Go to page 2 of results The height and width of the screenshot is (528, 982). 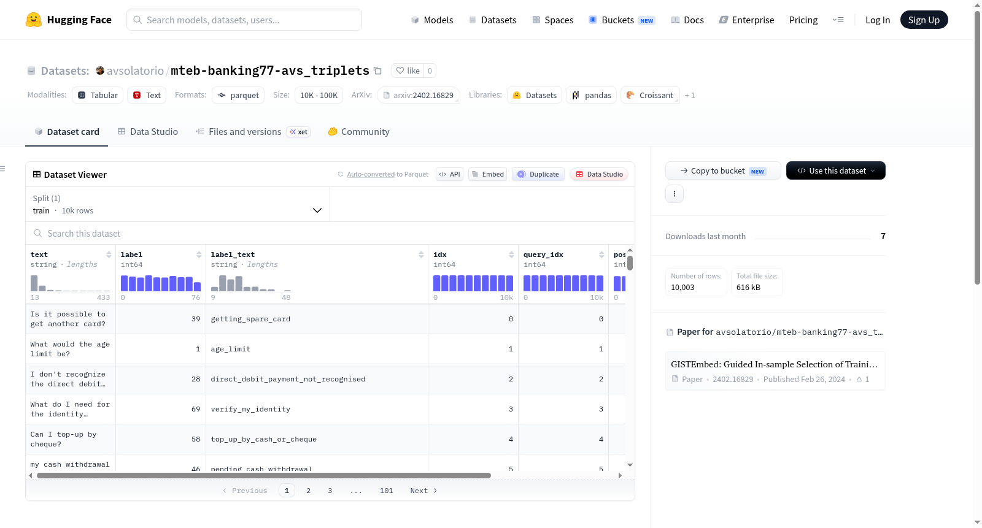[x=308, y=491]
